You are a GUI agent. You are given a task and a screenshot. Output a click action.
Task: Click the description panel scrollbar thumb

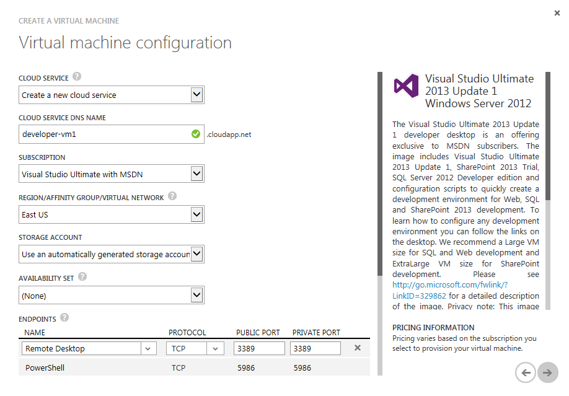[547, 136]
